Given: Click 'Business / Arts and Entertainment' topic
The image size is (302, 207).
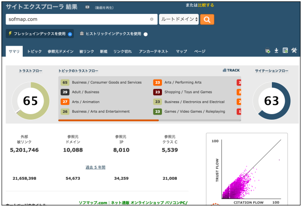Looking at the screenshot, I should pyautogui.click(x=101, y=111).
